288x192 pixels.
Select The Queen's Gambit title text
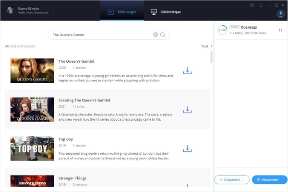point(76,61)
